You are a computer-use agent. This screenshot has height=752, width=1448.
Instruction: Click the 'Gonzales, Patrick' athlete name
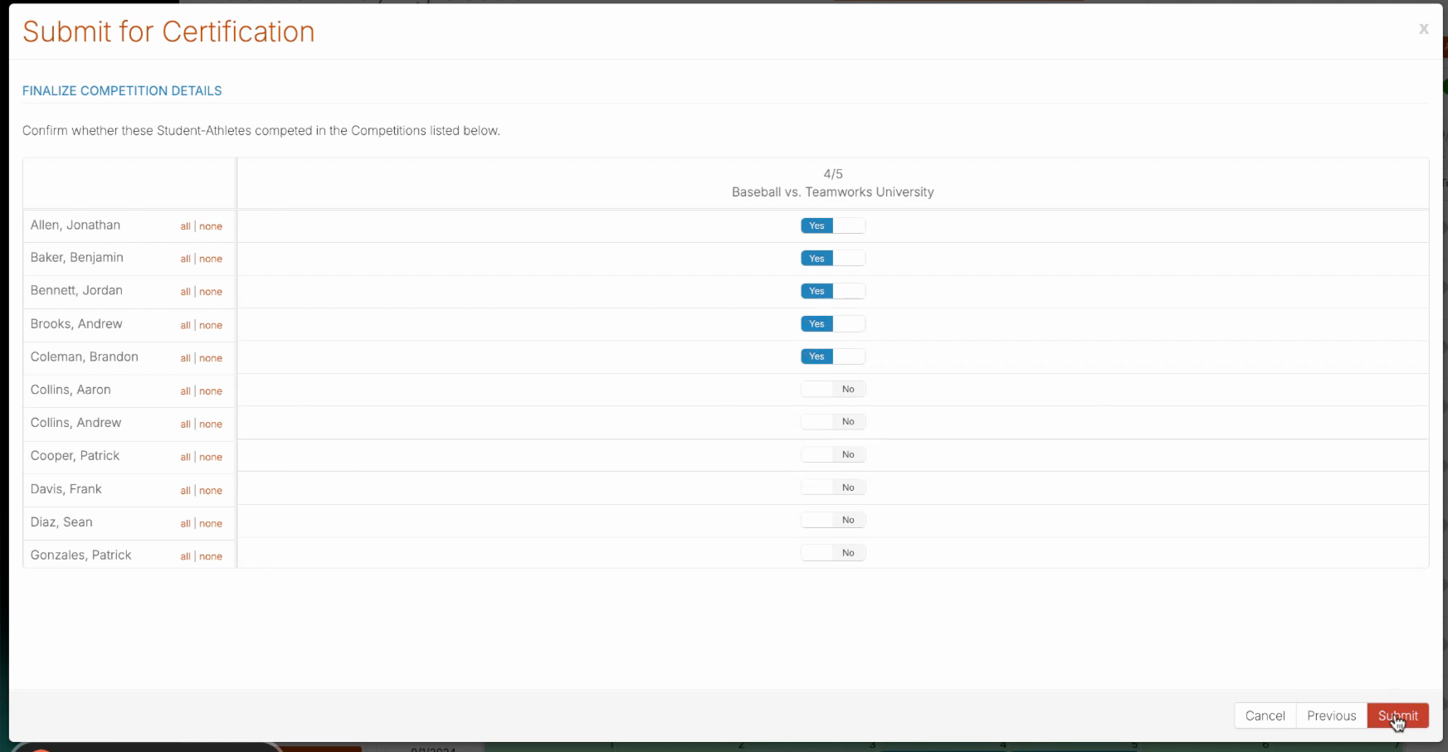[81, 556]
